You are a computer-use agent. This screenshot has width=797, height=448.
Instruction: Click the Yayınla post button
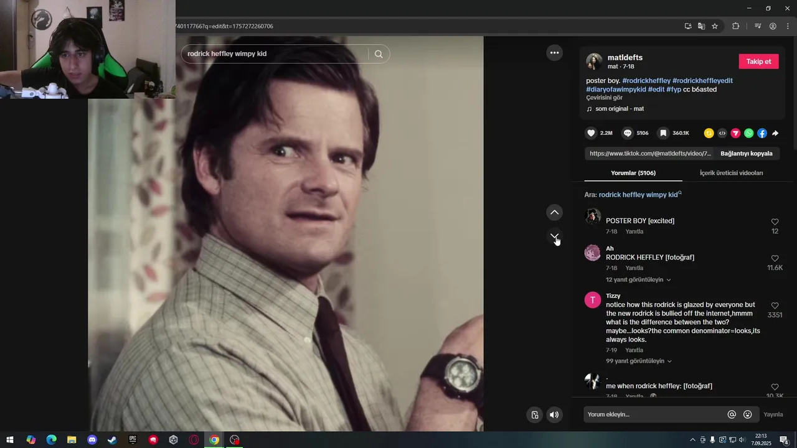[x=773, y=414]
